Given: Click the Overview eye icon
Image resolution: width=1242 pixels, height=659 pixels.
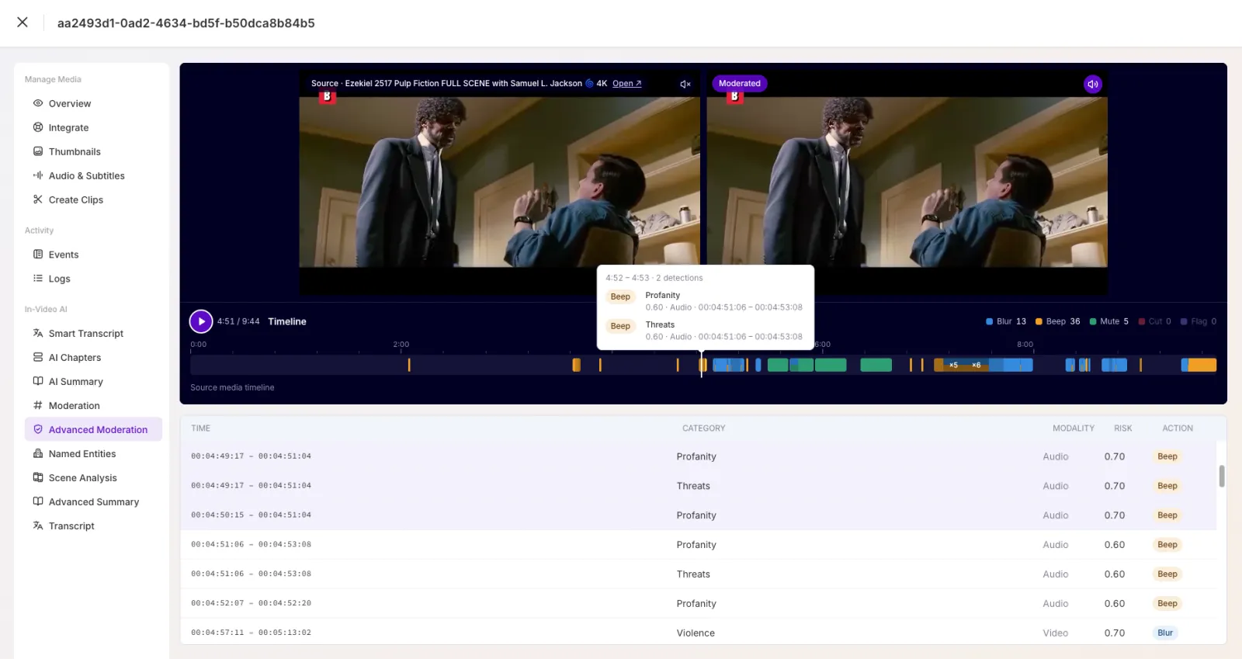Looking at the screenshot, I should (37, 103).
